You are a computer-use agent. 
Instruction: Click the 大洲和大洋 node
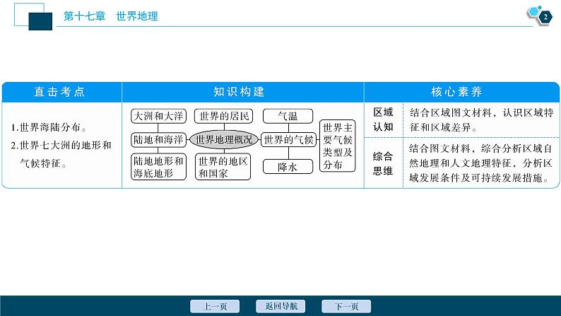coord(158,117)
